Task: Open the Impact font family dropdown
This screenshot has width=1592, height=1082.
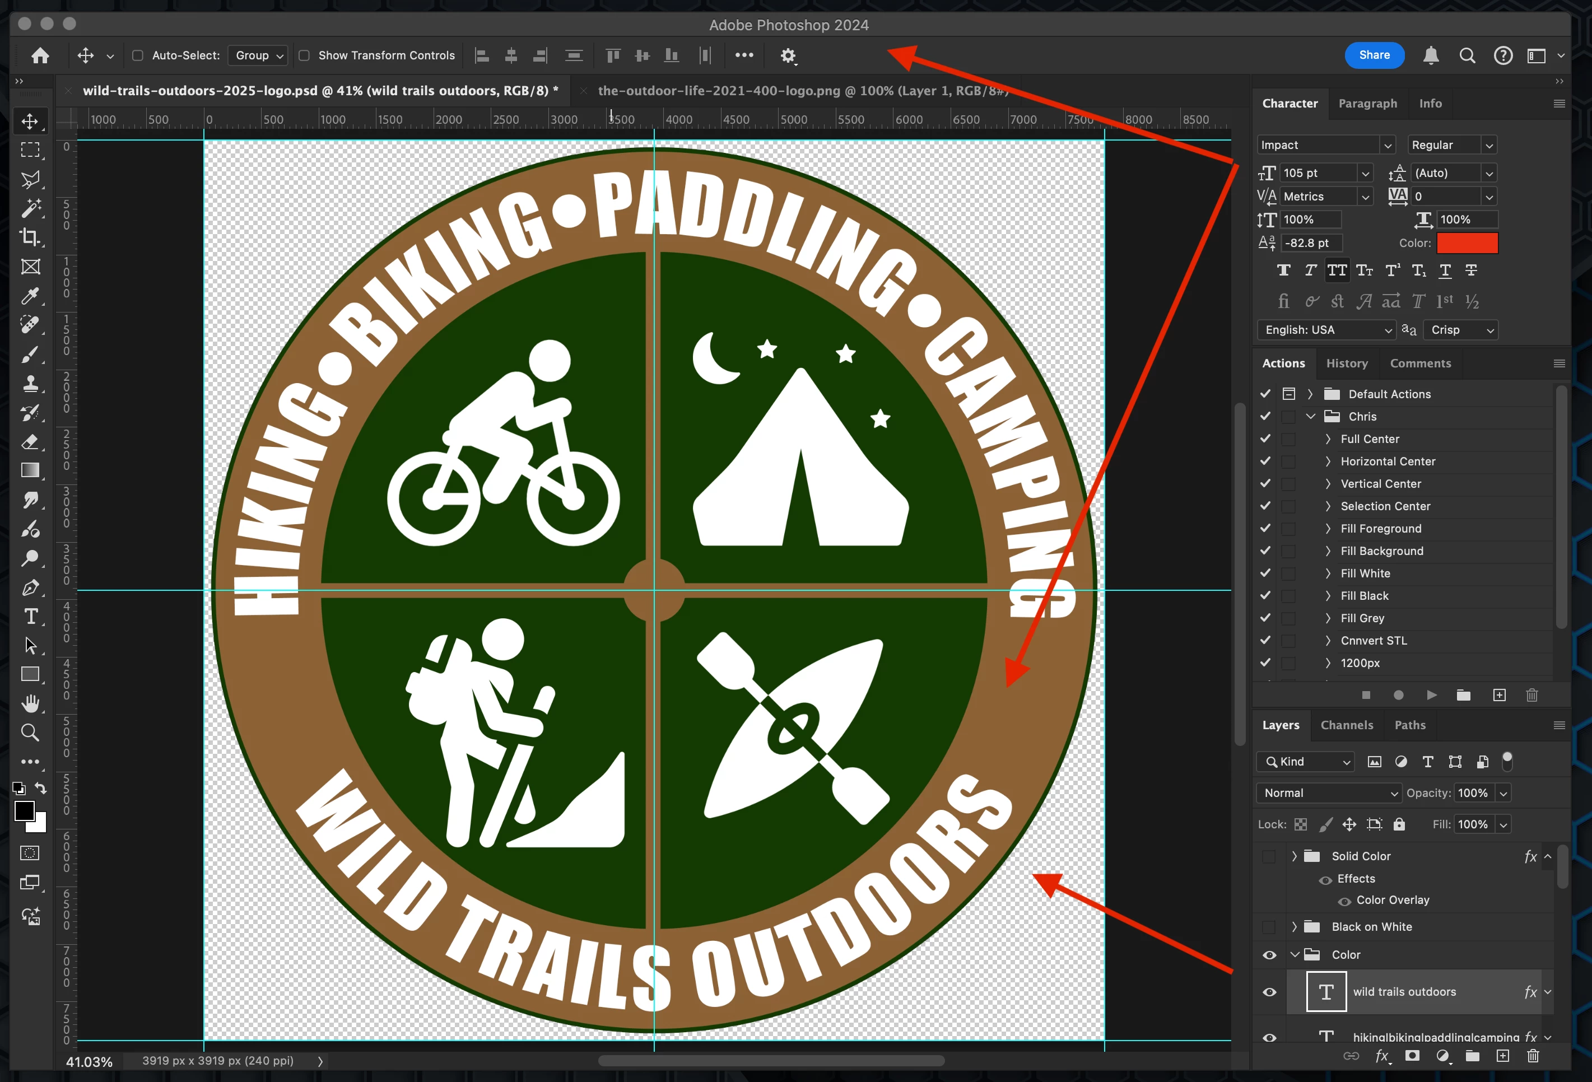Action: [x=1387, y=145]
